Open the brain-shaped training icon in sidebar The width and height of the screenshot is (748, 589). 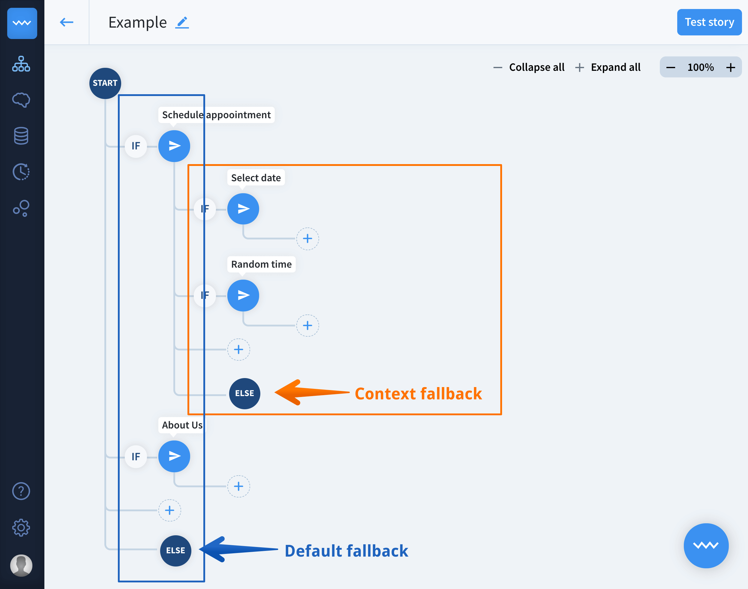click(21, 100)
